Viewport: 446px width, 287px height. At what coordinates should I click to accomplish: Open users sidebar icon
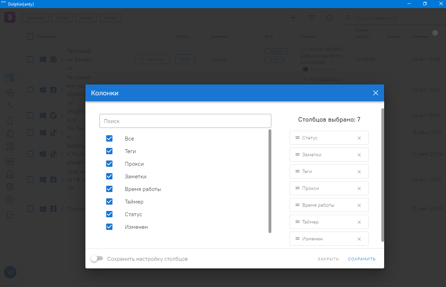pyautogui.click(x=10, y=147)
